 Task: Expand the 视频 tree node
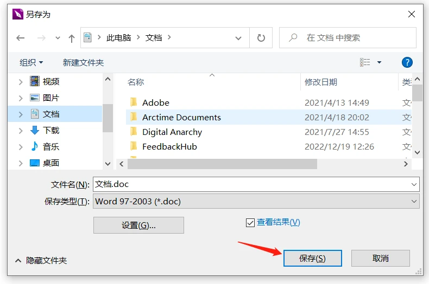pos(21,82)
